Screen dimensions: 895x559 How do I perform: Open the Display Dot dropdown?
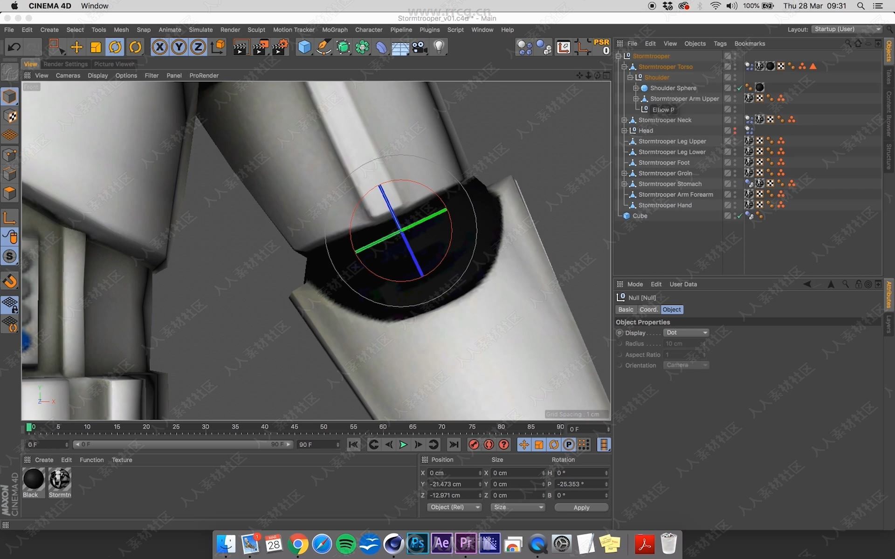click(x=686, y=333)
